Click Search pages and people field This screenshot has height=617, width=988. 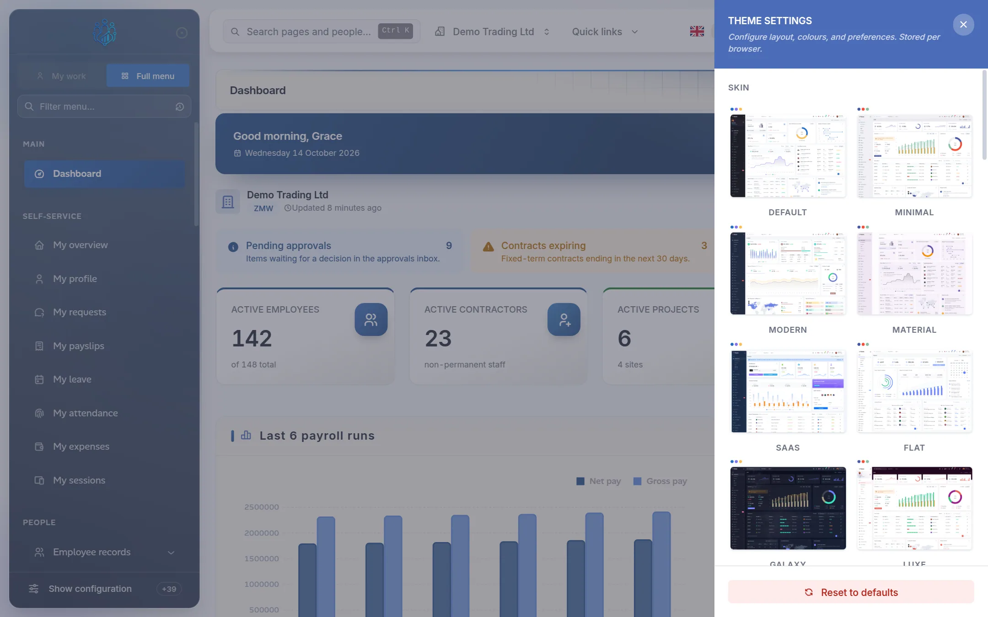[322, 32]
